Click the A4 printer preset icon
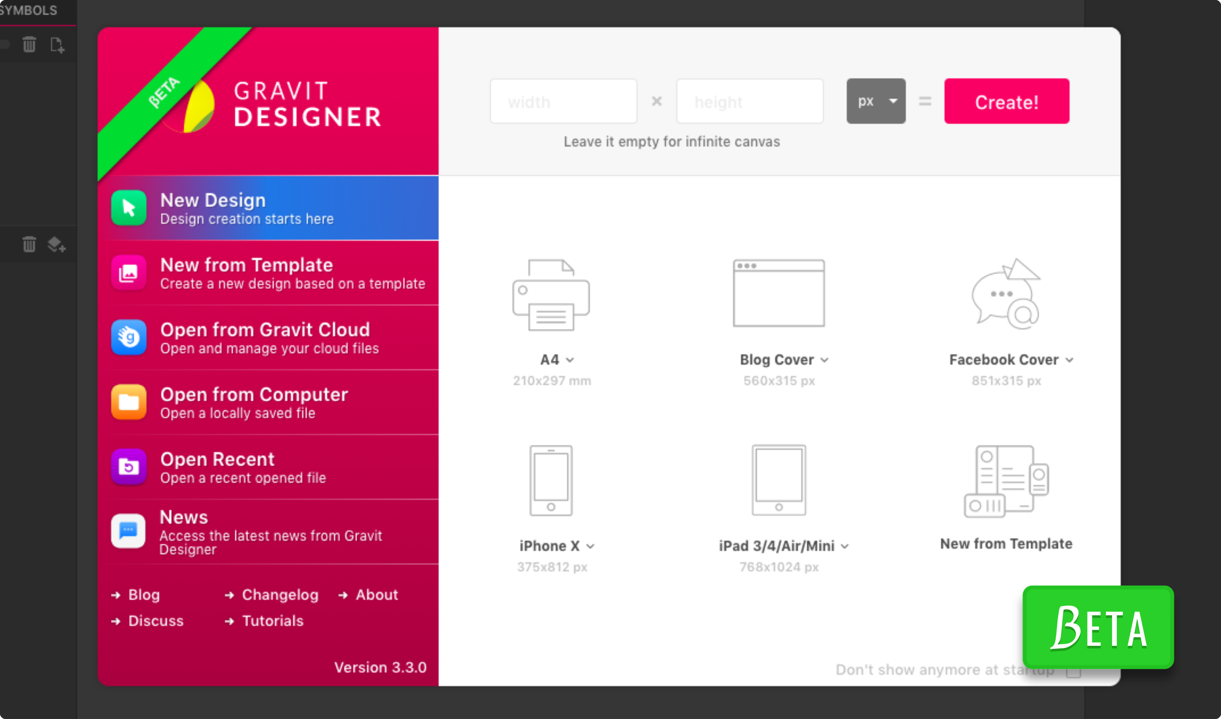 click(551, 295)
